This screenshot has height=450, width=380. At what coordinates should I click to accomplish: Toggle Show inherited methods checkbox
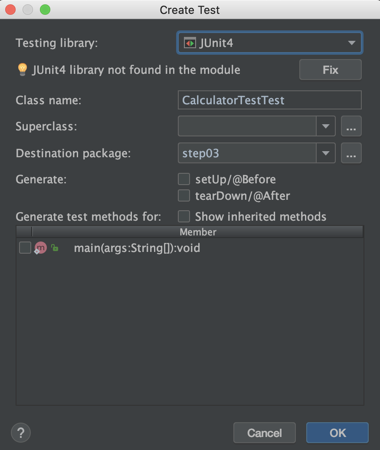click(x=183, y=216)
